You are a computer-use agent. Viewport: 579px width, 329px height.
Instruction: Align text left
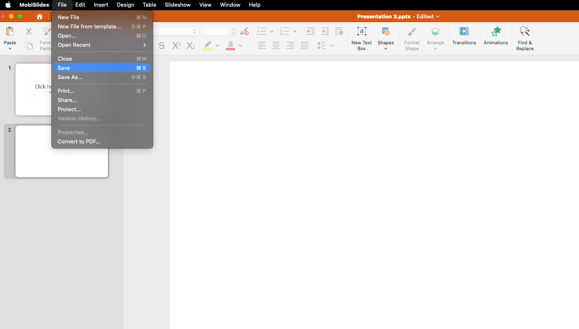pyautogui.click(x=262, y=46)
